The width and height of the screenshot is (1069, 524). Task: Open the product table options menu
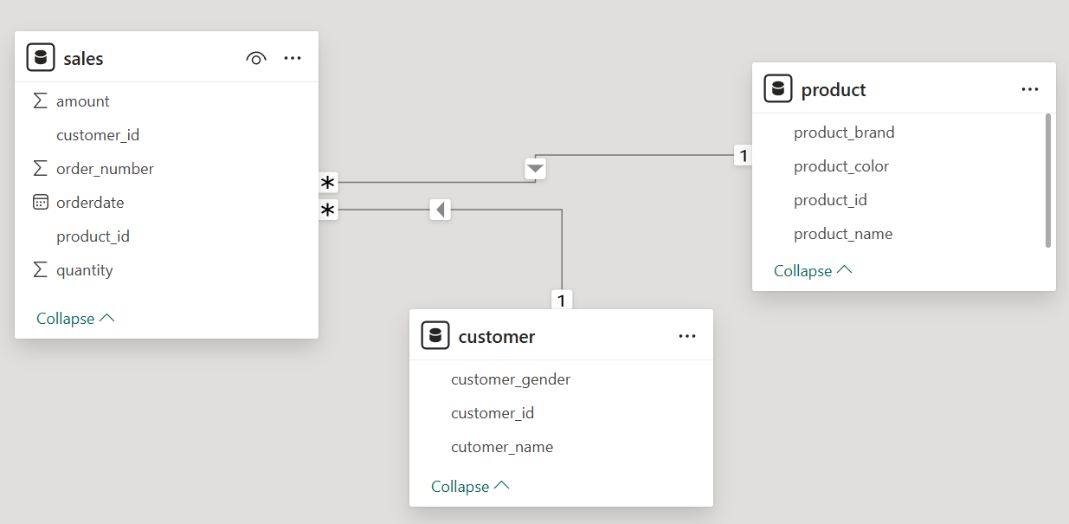click(x=1029, y=88)
